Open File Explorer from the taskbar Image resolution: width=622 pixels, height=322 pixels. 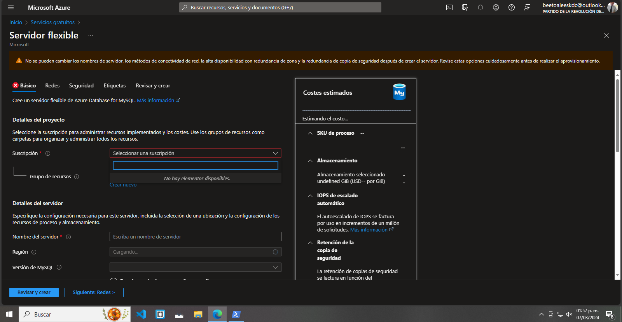tap(198, 314)
